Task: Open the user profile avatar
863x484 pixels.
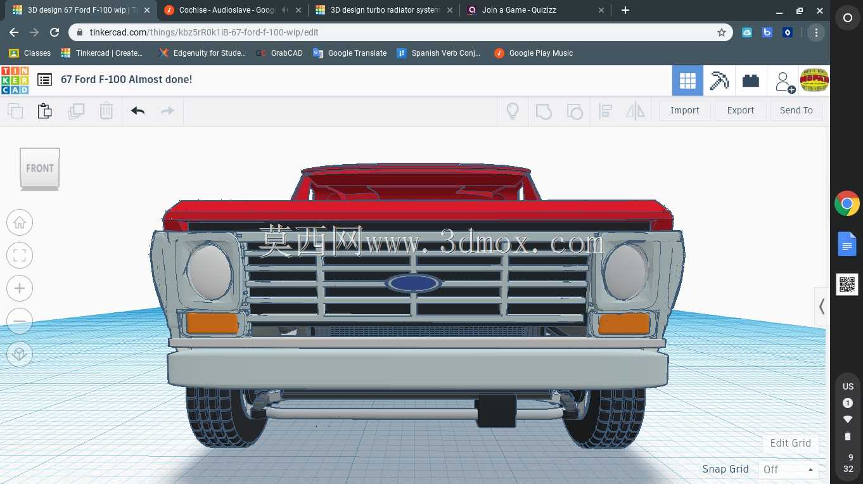Action: (814, 80)
